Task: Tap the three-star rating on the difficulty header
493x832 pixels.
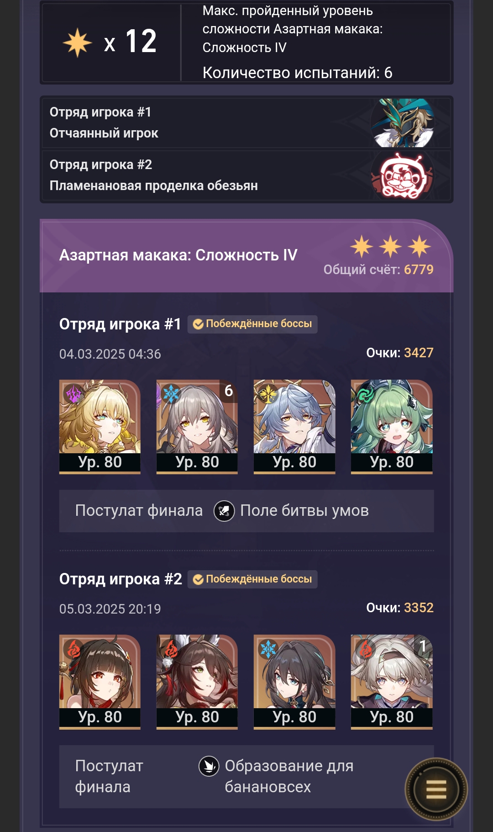Action: 391,247
